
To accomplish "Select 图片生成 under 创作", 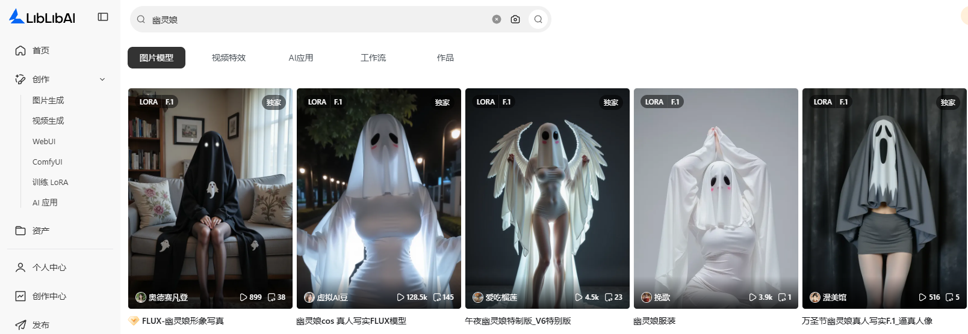I will [x=48, y=100].
